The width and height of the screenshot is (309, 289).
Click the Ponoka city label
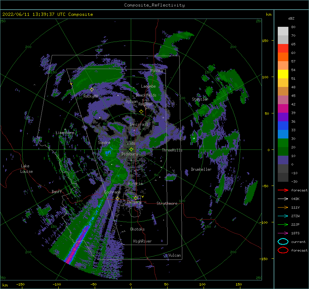157,71
